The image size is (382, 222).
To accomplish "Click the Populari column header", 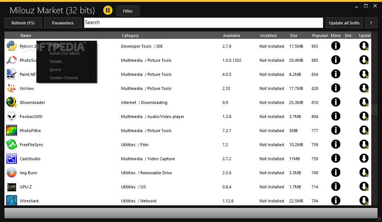I will [x=320, y=36].
